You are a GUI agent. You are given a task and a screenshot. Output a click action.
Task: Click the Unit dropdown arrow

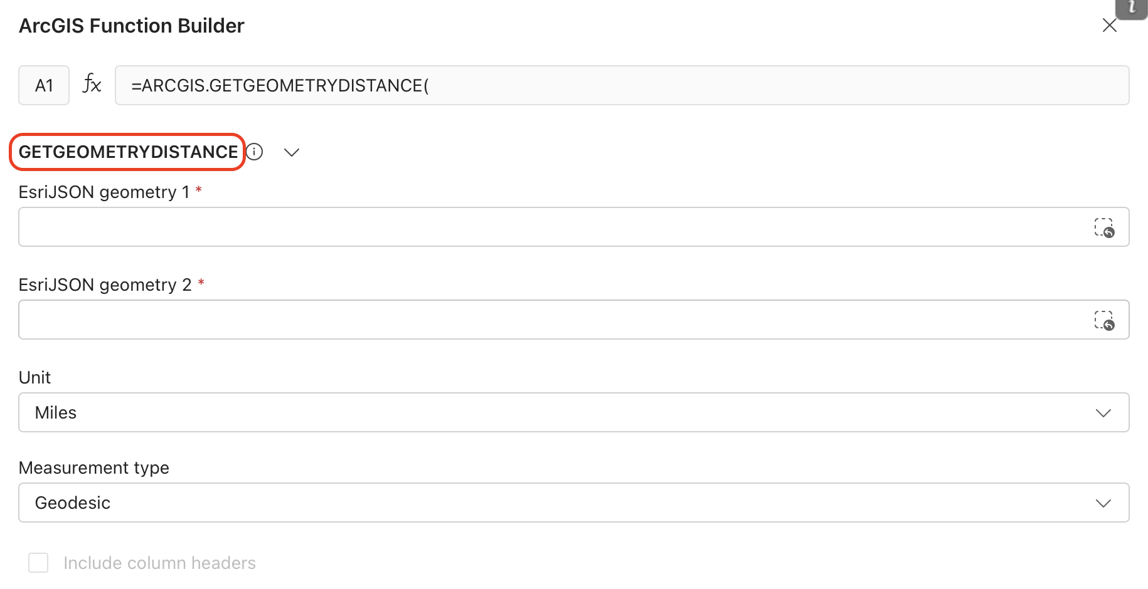coord(1103,413)
